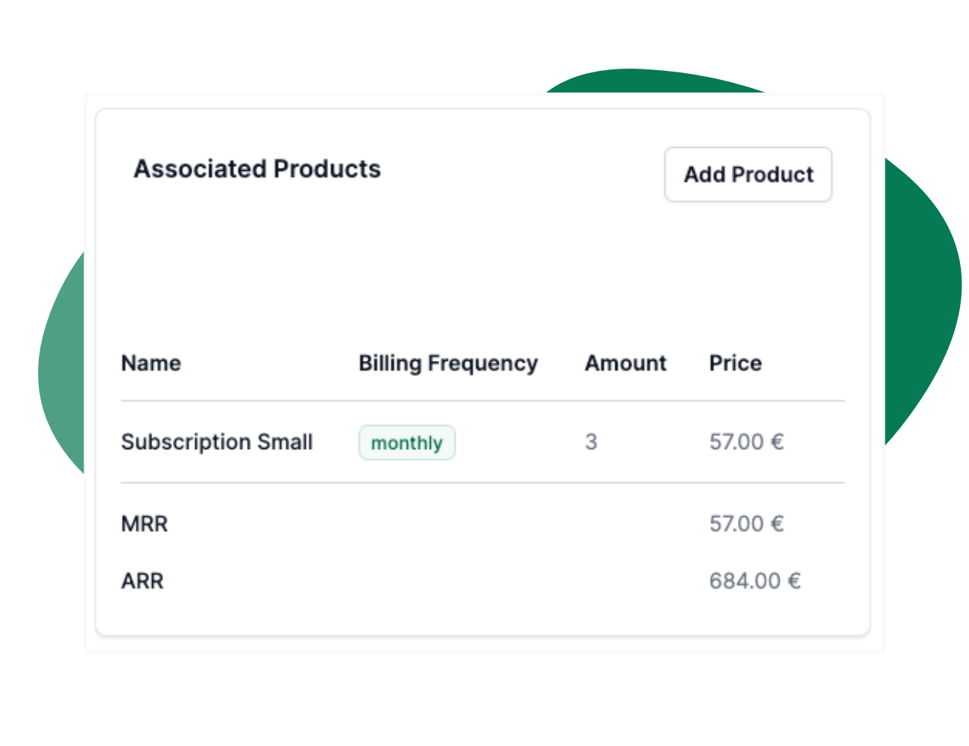Select the ARR value 684.00 €

754,581
